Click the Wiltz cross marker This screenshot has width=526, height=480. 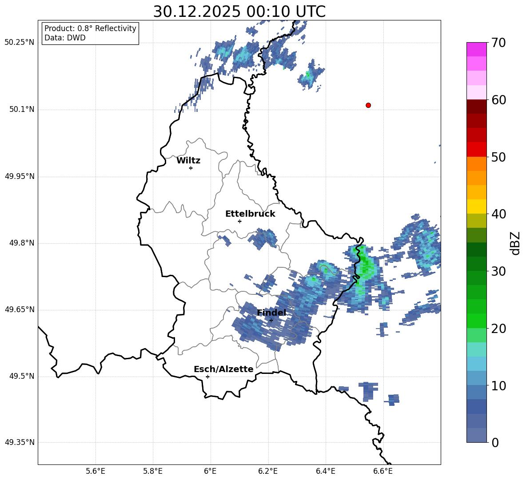pos(191,168)
